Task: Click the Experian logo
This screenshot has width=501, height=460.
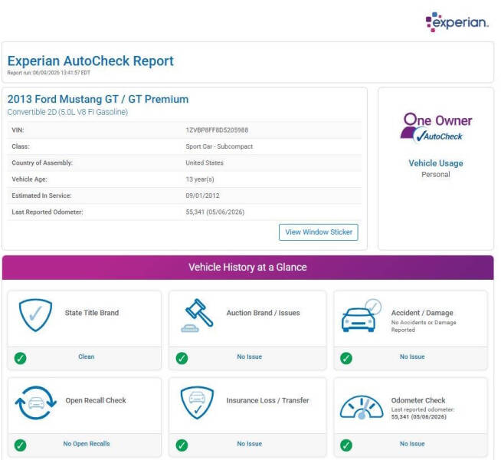Action: point(457,22)
